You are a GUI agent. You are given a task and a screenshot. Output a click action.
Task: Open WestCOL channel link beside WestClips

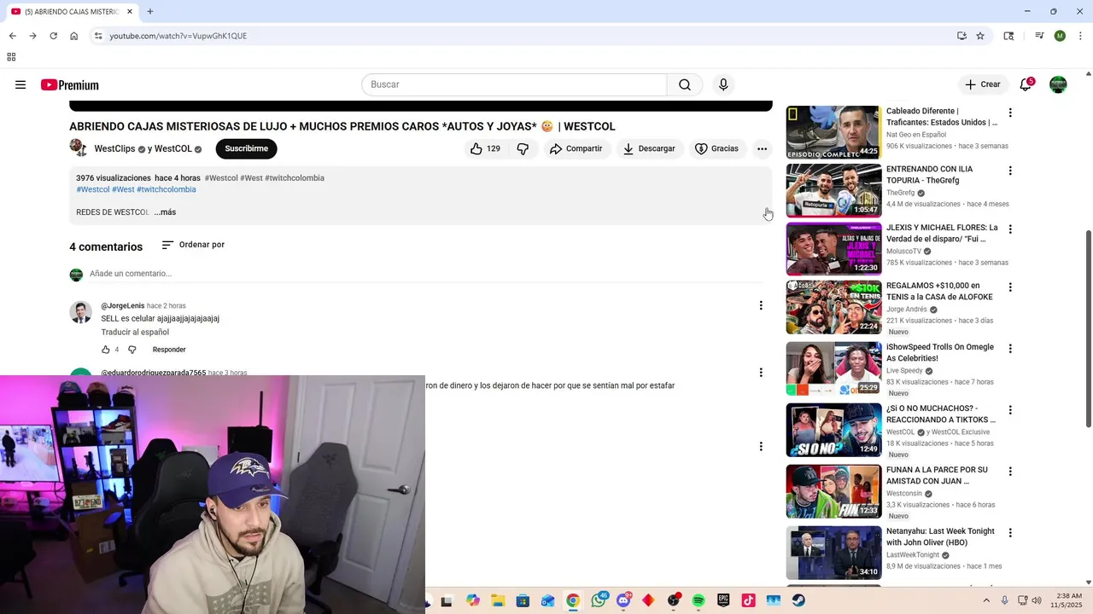(x=173, y=149)
